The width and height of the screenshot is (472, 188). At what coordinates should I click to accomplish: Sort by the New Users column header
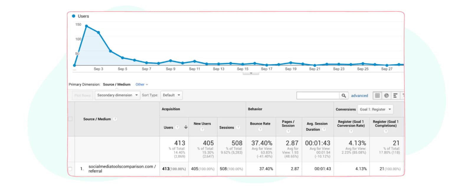pos(202,124)
